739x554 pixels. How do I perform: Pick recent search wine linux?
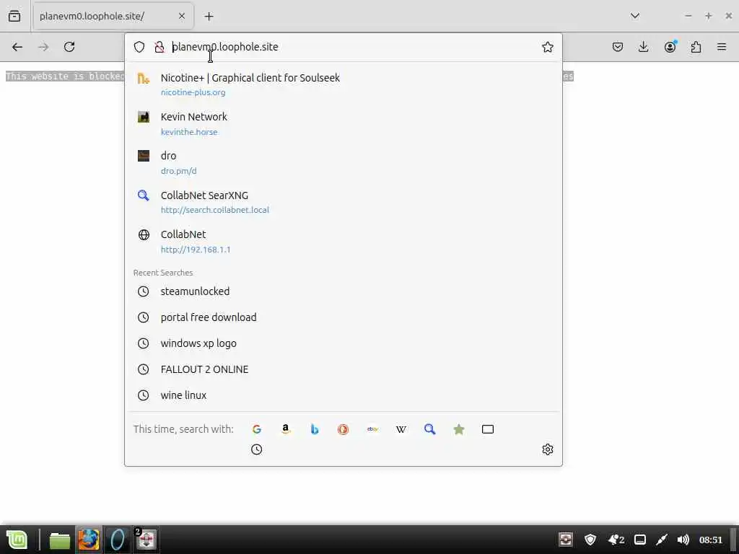click(x=343, y=395)
